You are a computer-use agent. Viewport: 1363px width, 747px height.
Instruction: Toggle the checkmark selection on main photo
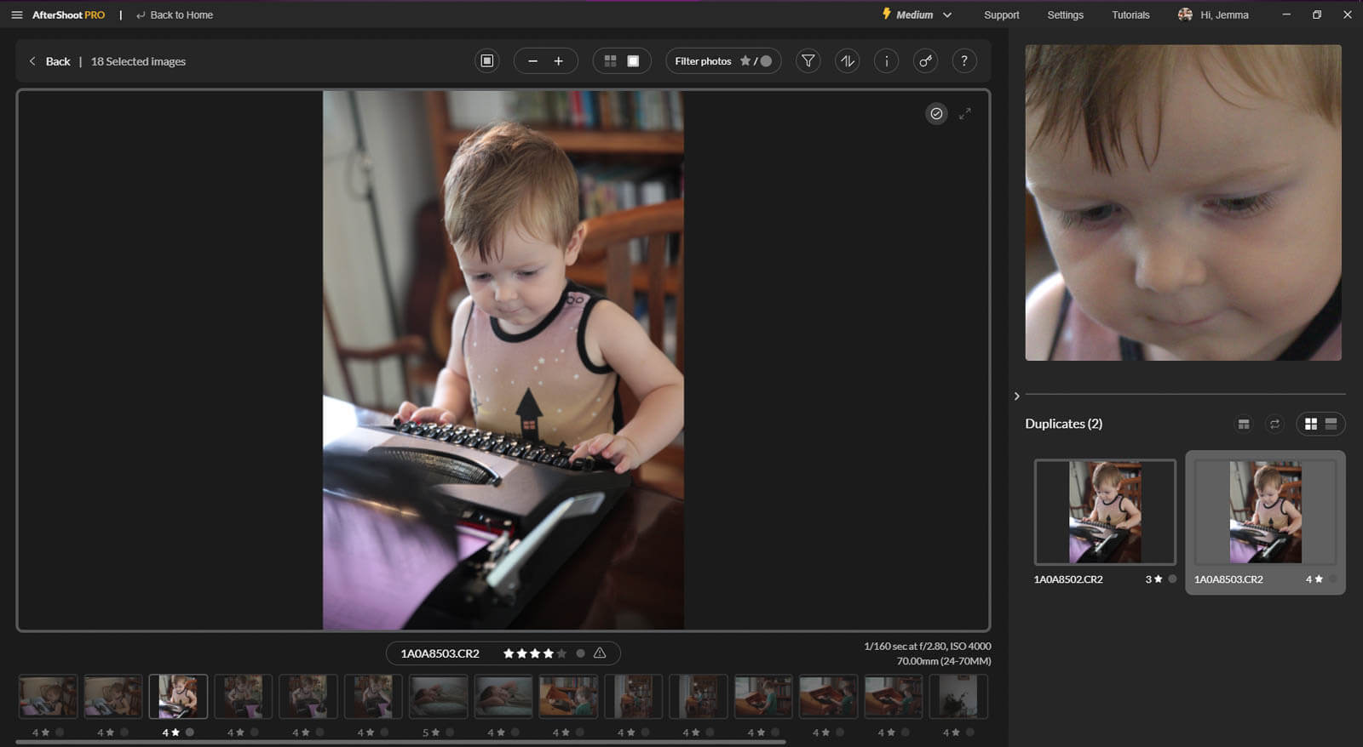936,114
